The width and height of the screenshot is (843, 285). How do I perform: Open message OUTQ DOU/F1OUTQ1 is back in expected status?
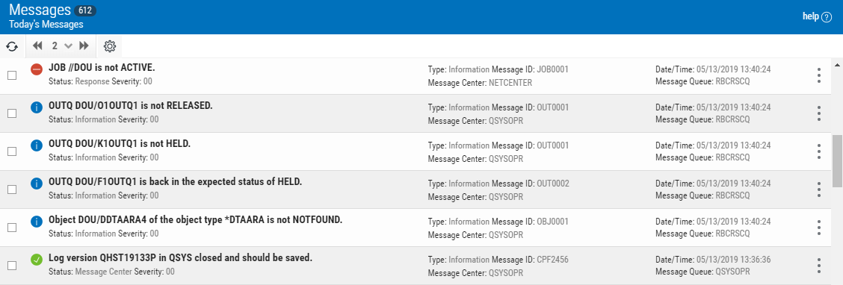click(176, 182)
